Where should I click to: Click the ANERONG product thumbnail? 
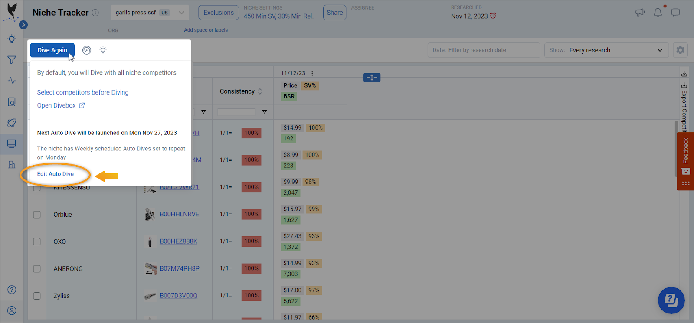click(150, 269)
